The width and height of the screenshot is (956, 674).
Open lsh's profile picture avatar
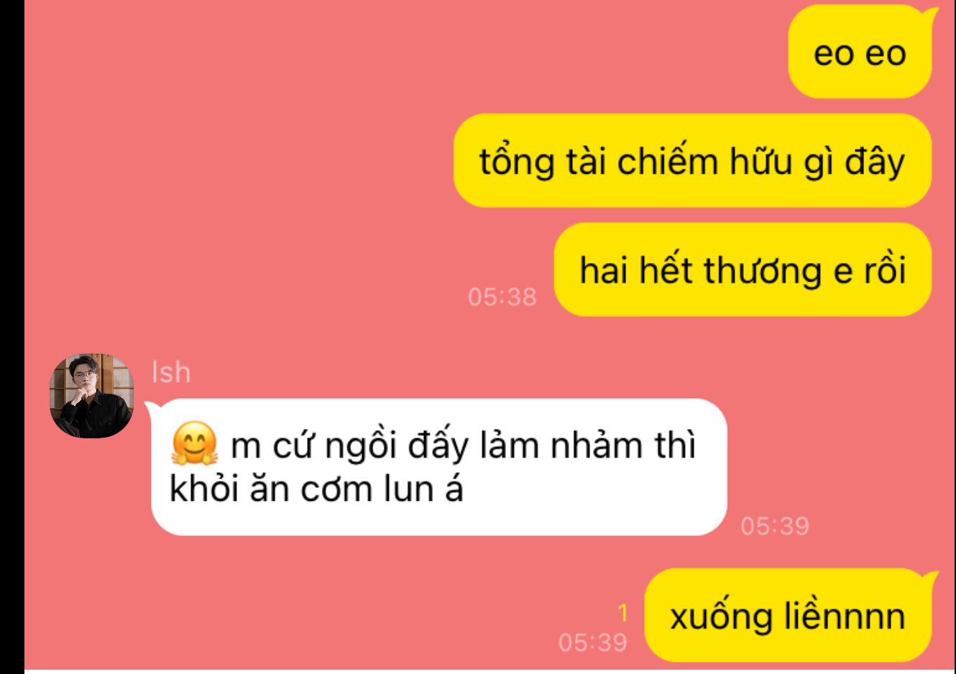(91, 396)
